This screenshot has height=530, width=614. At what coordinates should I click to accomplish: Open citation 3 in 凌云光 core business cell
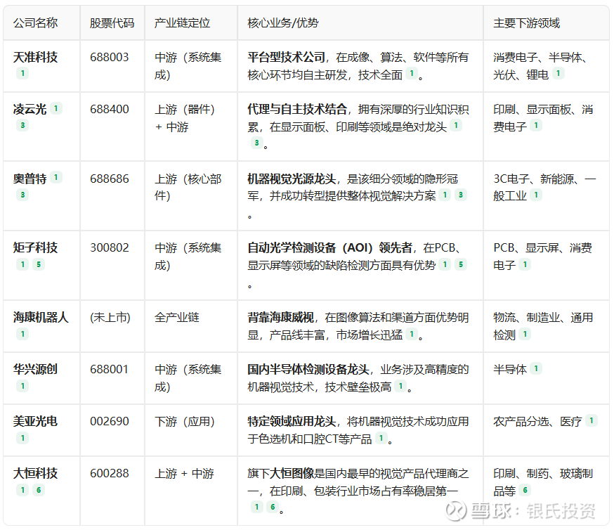point(256,143)
